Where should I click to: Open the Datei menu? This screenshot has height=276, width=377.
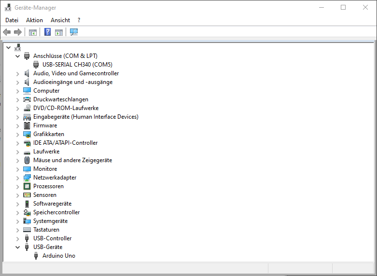tap(12, 20)
